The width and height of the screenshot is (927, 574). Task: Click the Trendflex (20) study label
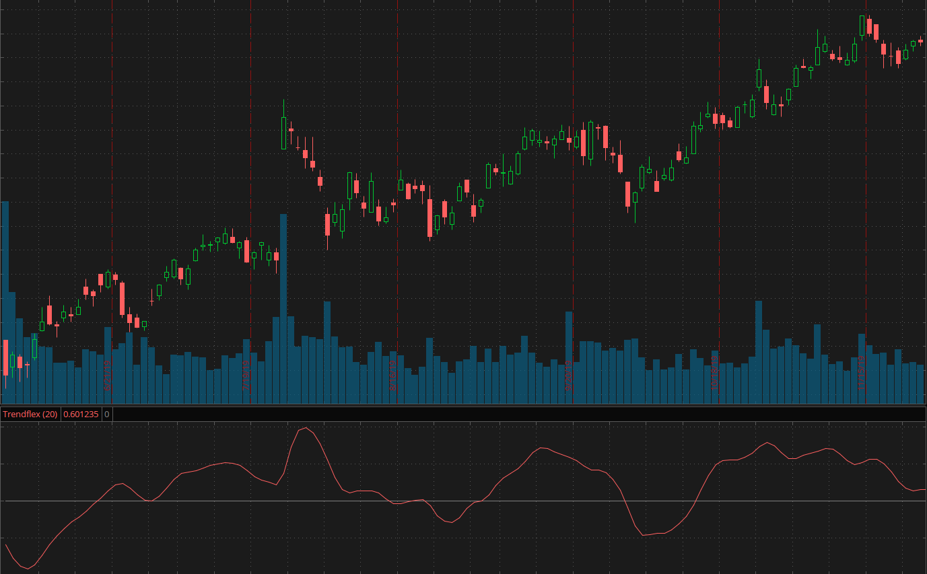coord(30,415)
